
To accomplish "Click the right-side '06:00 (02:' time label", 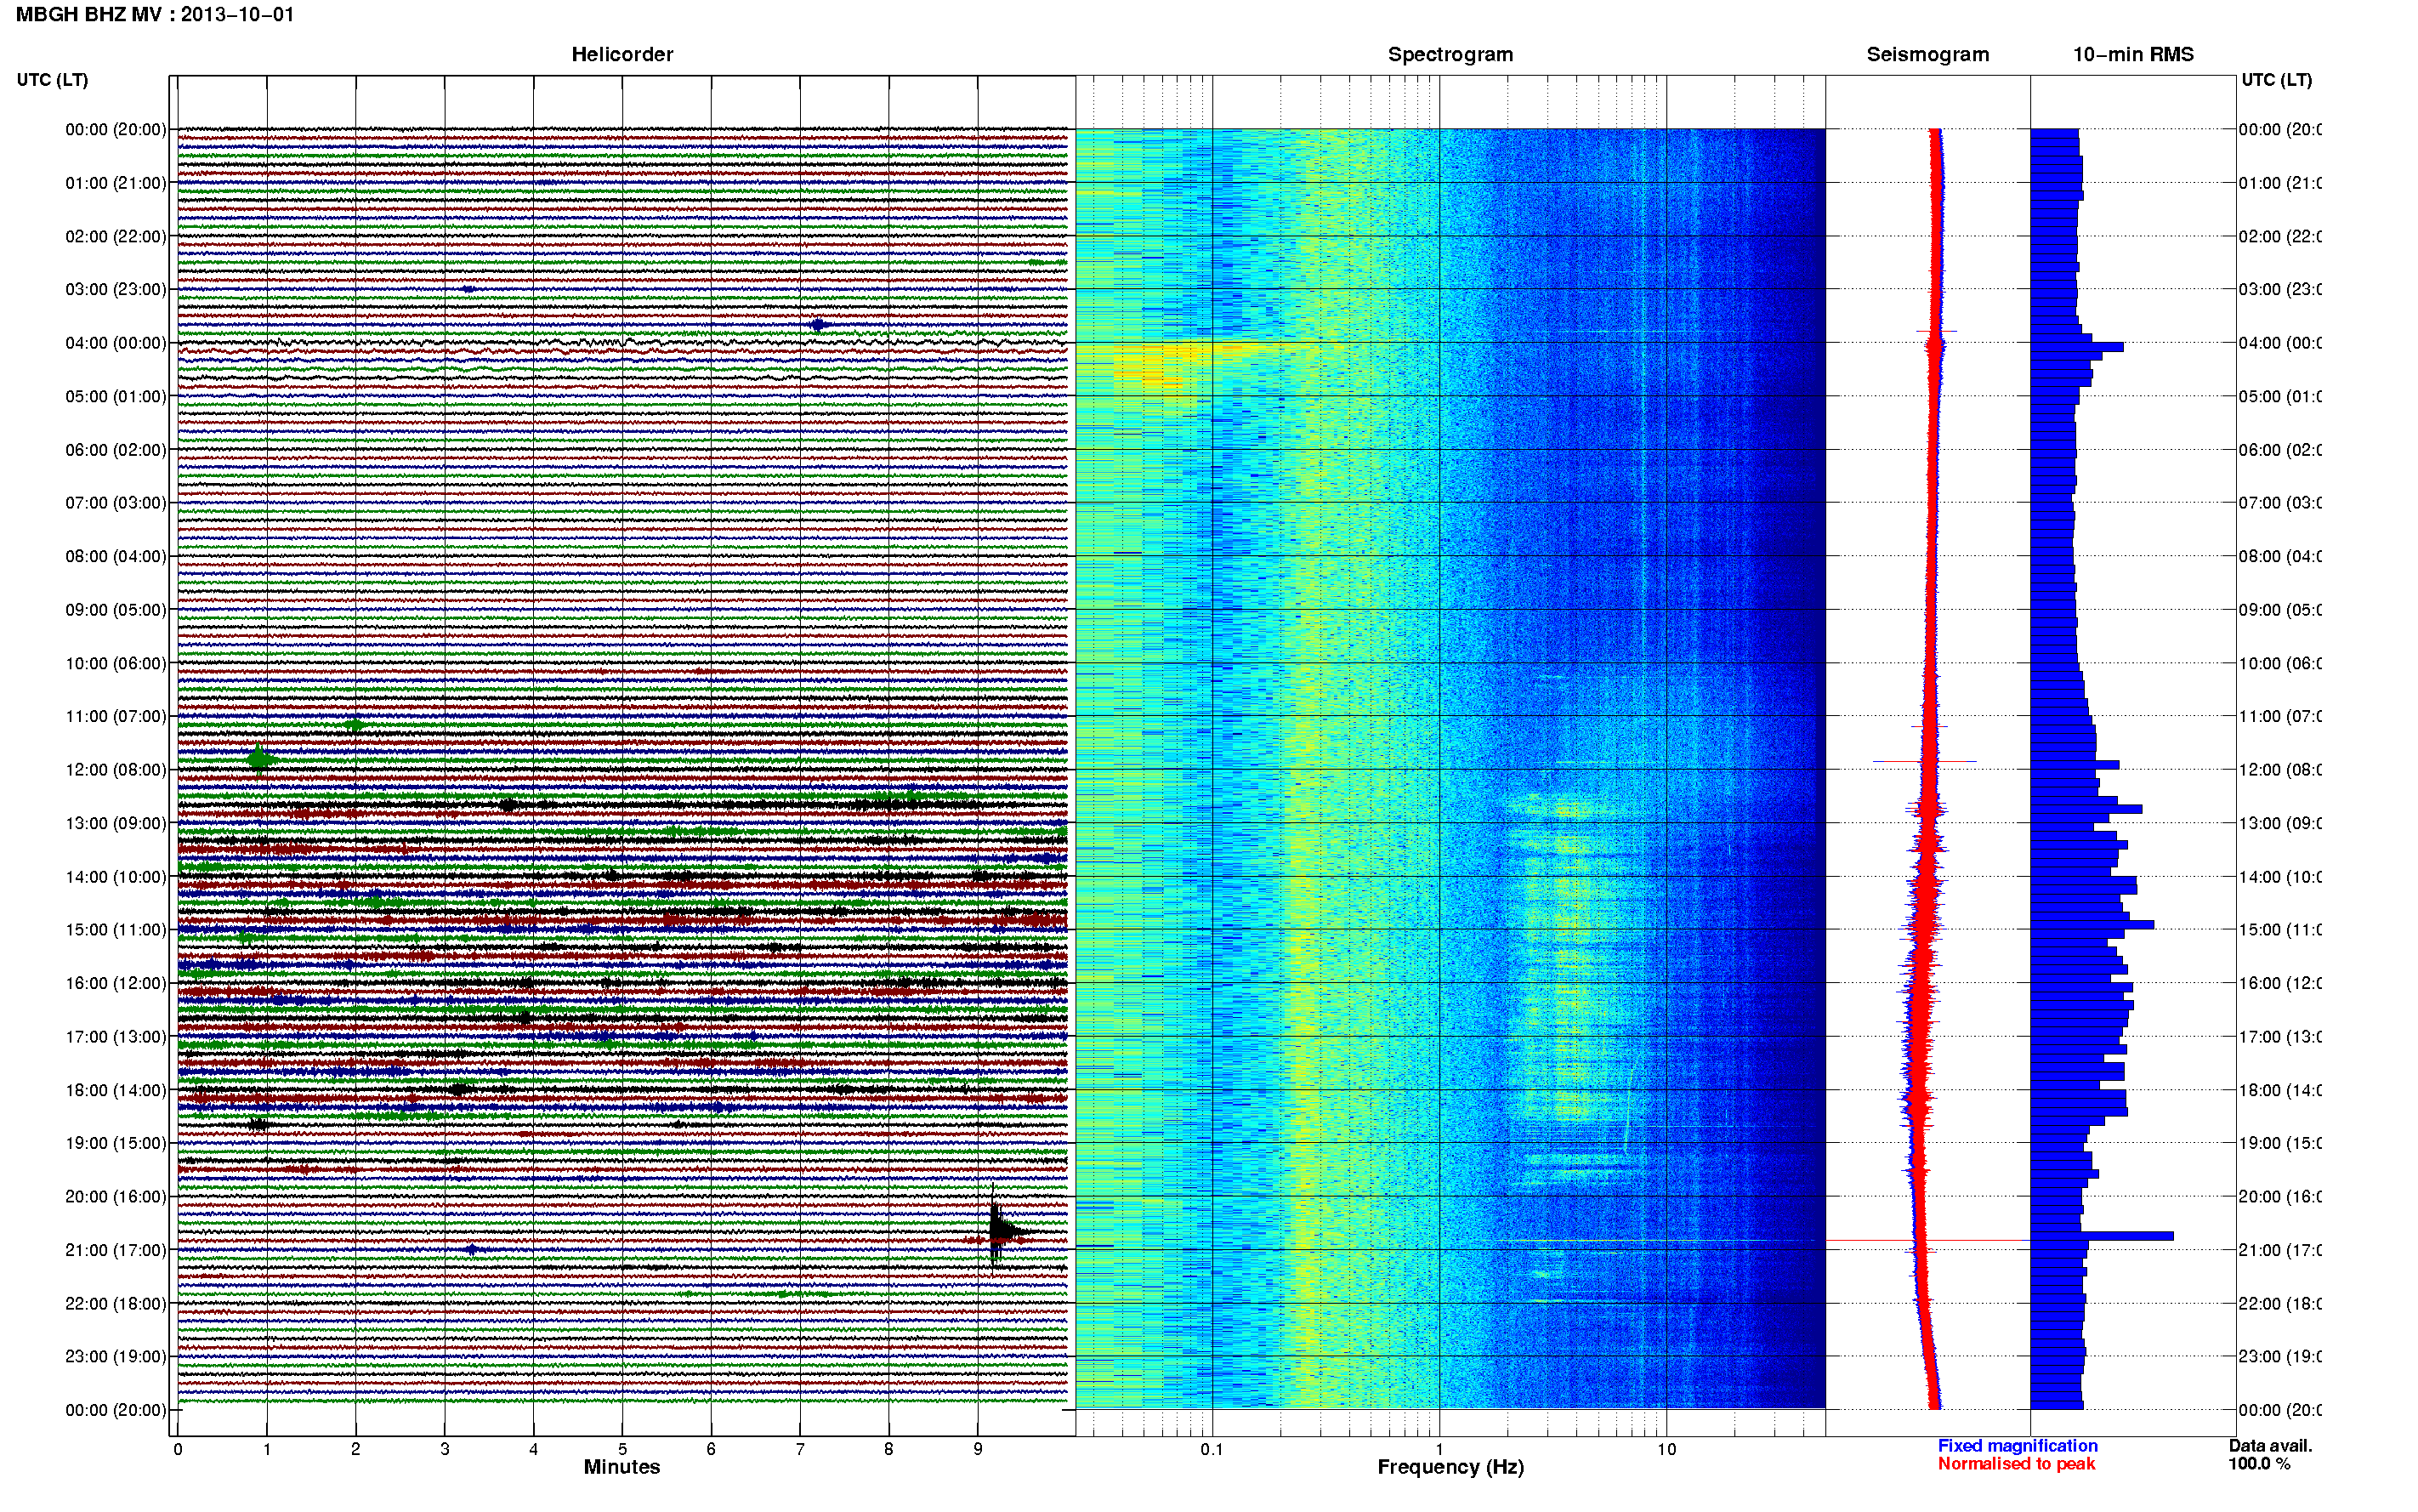I will pyautogui.click(x=2280, y=450).
